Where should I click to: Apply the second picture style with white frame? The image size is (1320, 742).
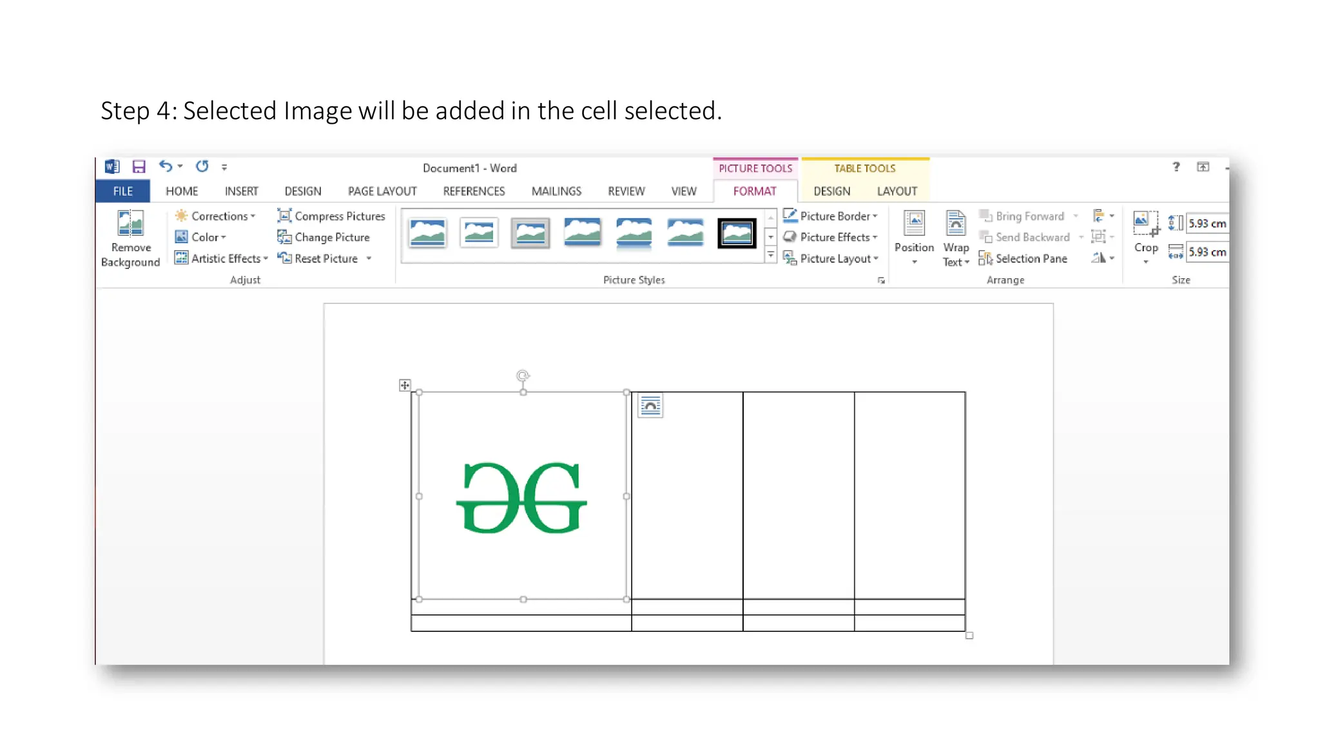(x=479, y=233)
